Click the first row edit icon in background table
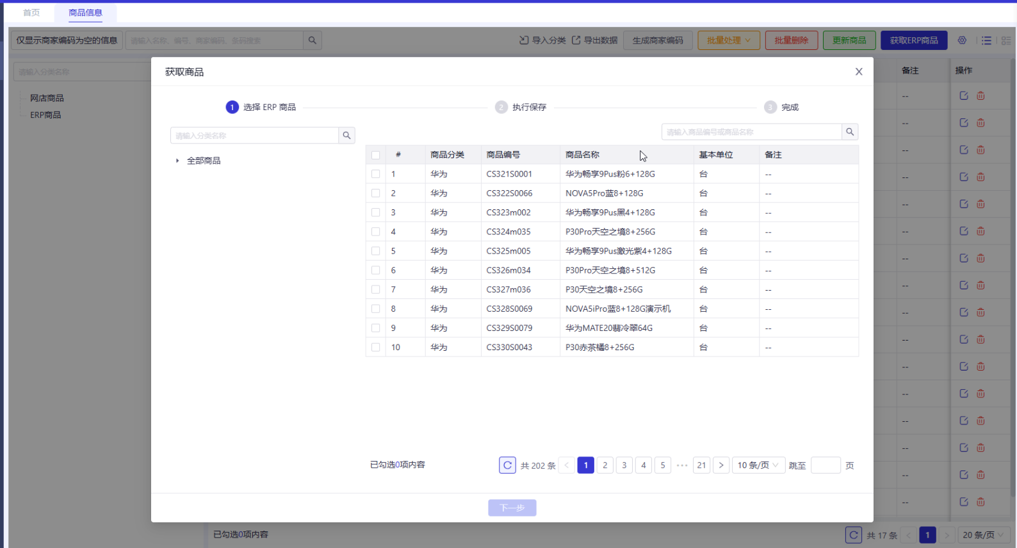This screenshot has width=1017, height=548. 964,96
